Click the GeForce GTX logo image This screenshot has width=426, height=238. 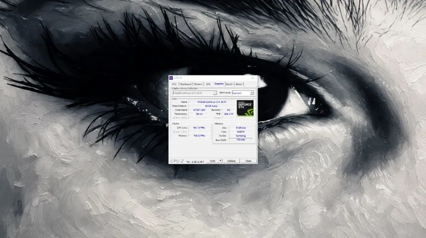(x=245, y=108)
